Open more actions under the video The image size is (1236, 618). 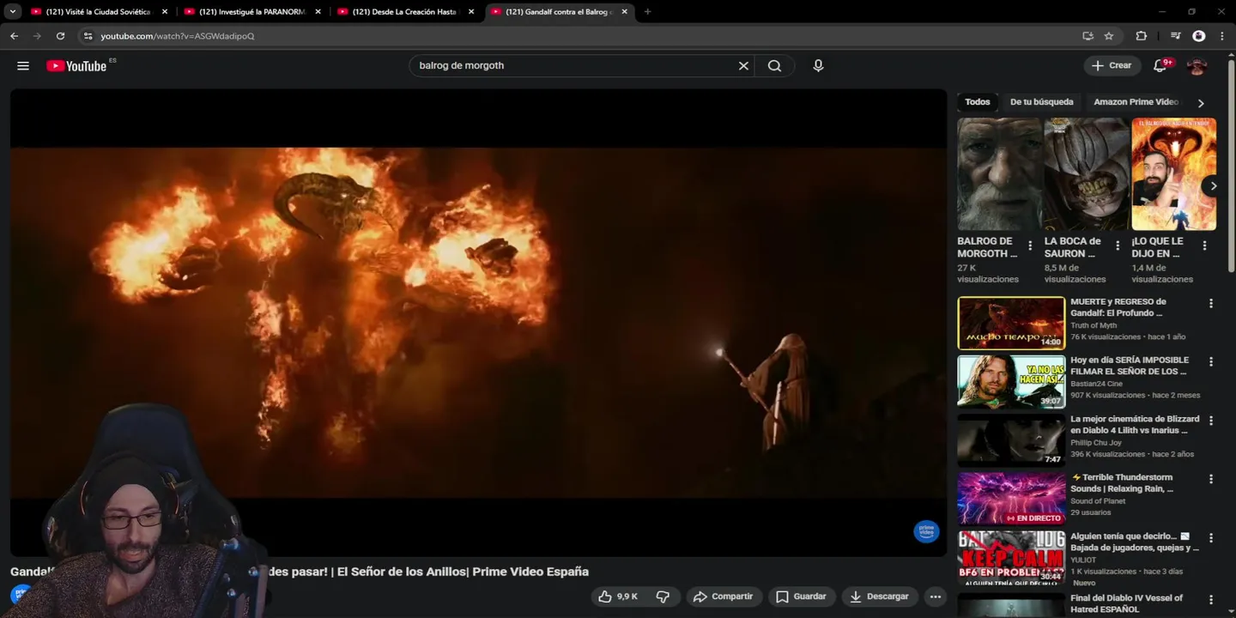[936, 597]
